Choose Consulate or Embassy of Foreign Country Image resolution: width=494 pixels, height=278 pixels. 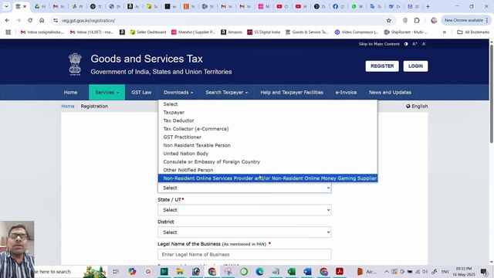coord(268,161)
